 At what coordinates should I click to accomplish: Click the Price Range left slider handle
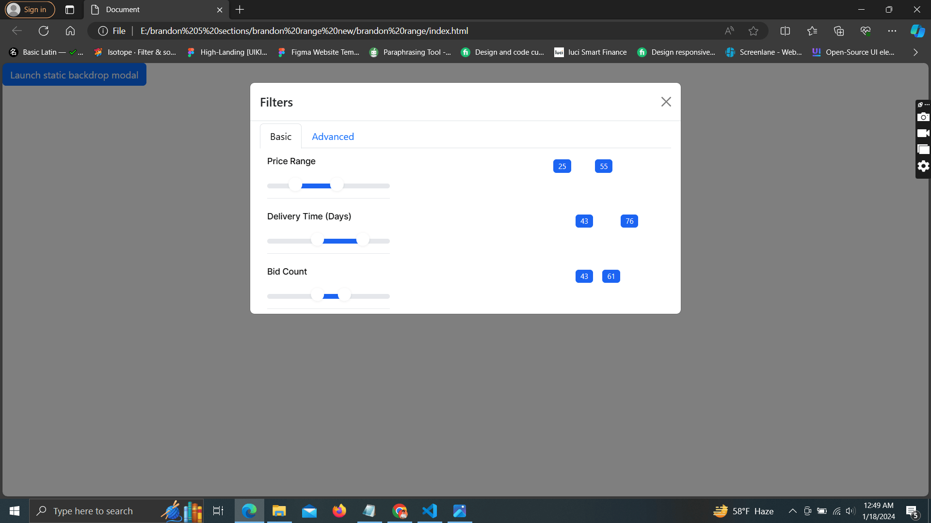pos(295,185)
